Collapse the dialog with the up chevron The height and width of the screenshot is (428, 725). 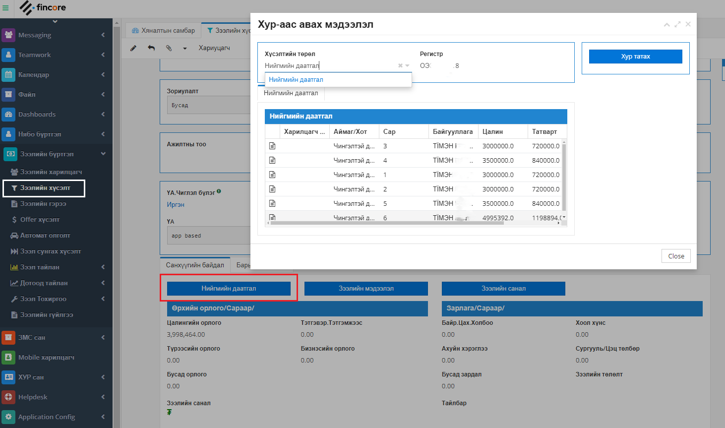666,24
